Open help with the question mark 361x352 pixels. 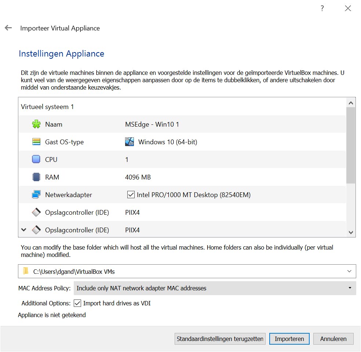point(322,8)
